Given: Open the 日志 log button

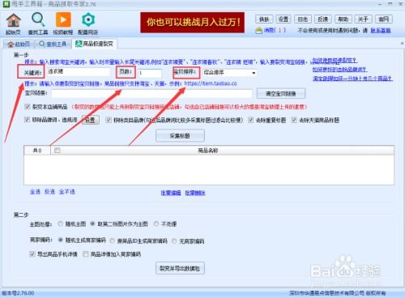Looking at the screenshot, I should [303, 19].
